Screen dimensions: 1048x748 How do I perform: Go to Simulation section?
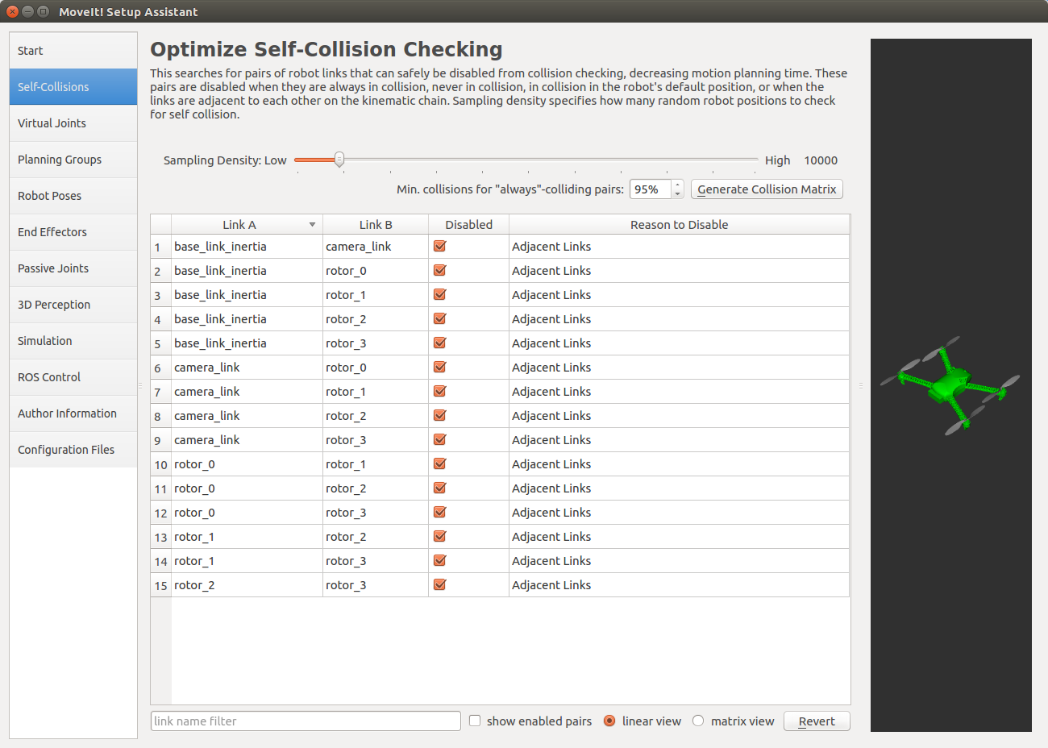click(x=73, y=341)
